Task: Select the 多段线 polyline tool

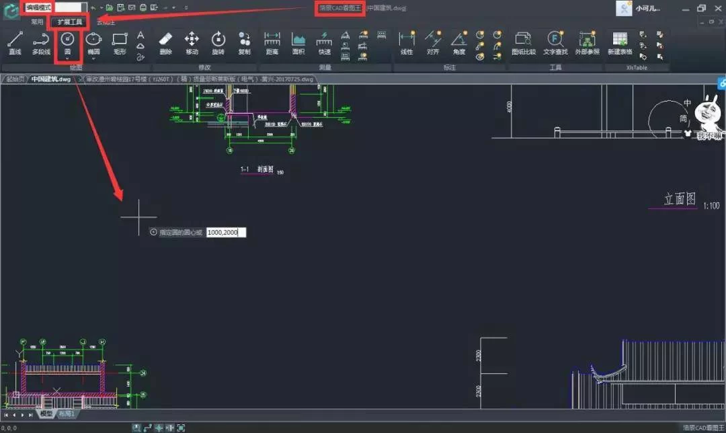Action: tap(41, 43)
